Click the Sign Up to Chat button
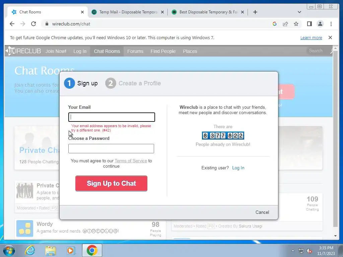 pos(111,183)
